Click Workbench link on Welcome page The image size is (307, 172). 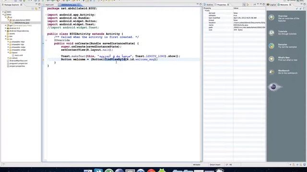click(x=283, y=71)
